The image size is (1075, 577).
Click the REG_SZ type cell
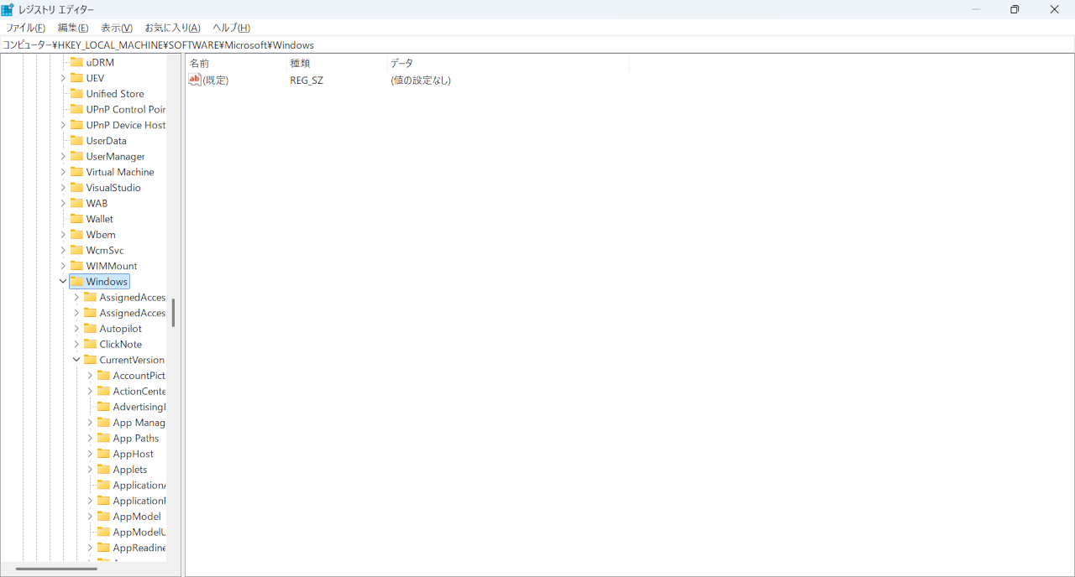click(x=307, y=81)
